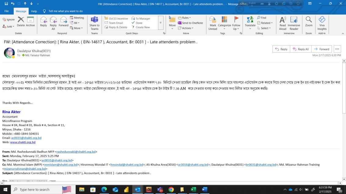Click the Zoom magnifier
This screenshot has height=194, width=346.
click(309, 22)
